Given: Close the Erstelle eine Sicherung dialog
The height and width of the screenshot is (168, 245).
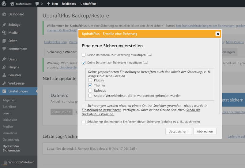Looking at the screenshot, I should pos(217,34).
